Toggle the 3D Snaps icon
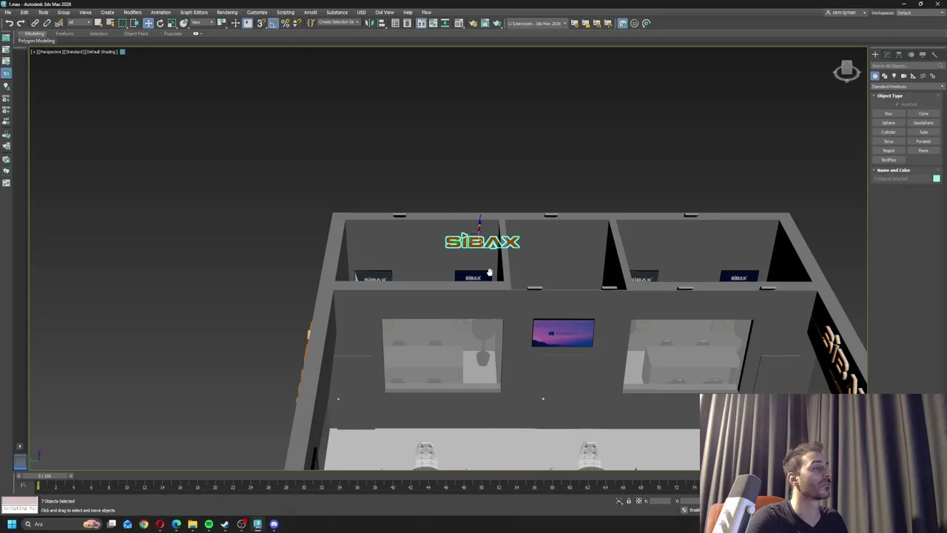Screen dimensions: 947x533 (x=261, y=23)
